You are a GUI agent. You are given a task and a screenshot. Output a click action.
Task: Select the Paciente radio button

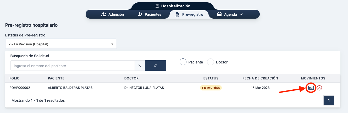point(183,62)
